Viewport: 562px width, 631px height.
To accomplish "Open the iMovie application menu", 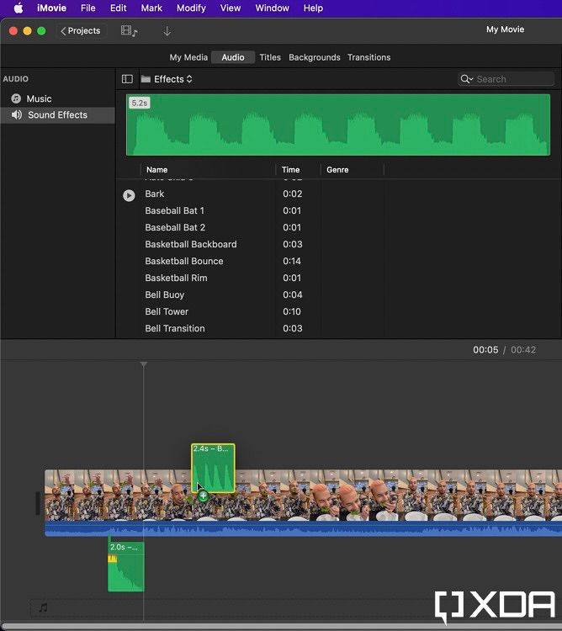I will [x=51, y=8].
